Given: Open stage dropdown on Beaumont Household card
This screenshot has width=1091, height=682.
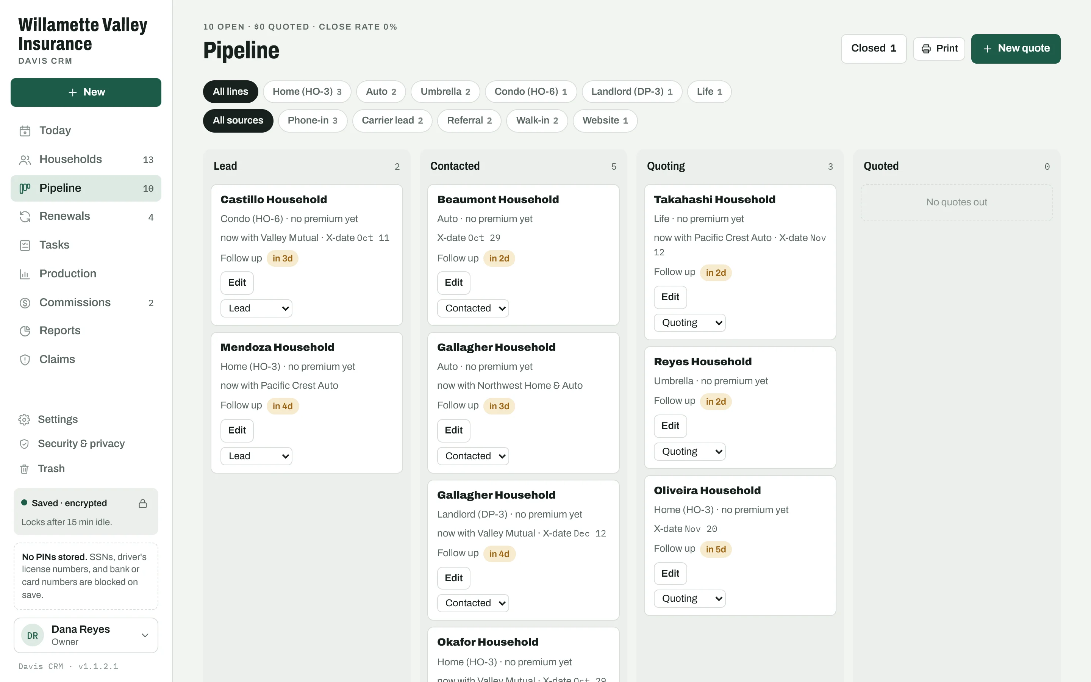Looking at the screenshot, I should (x=473, y=308).
